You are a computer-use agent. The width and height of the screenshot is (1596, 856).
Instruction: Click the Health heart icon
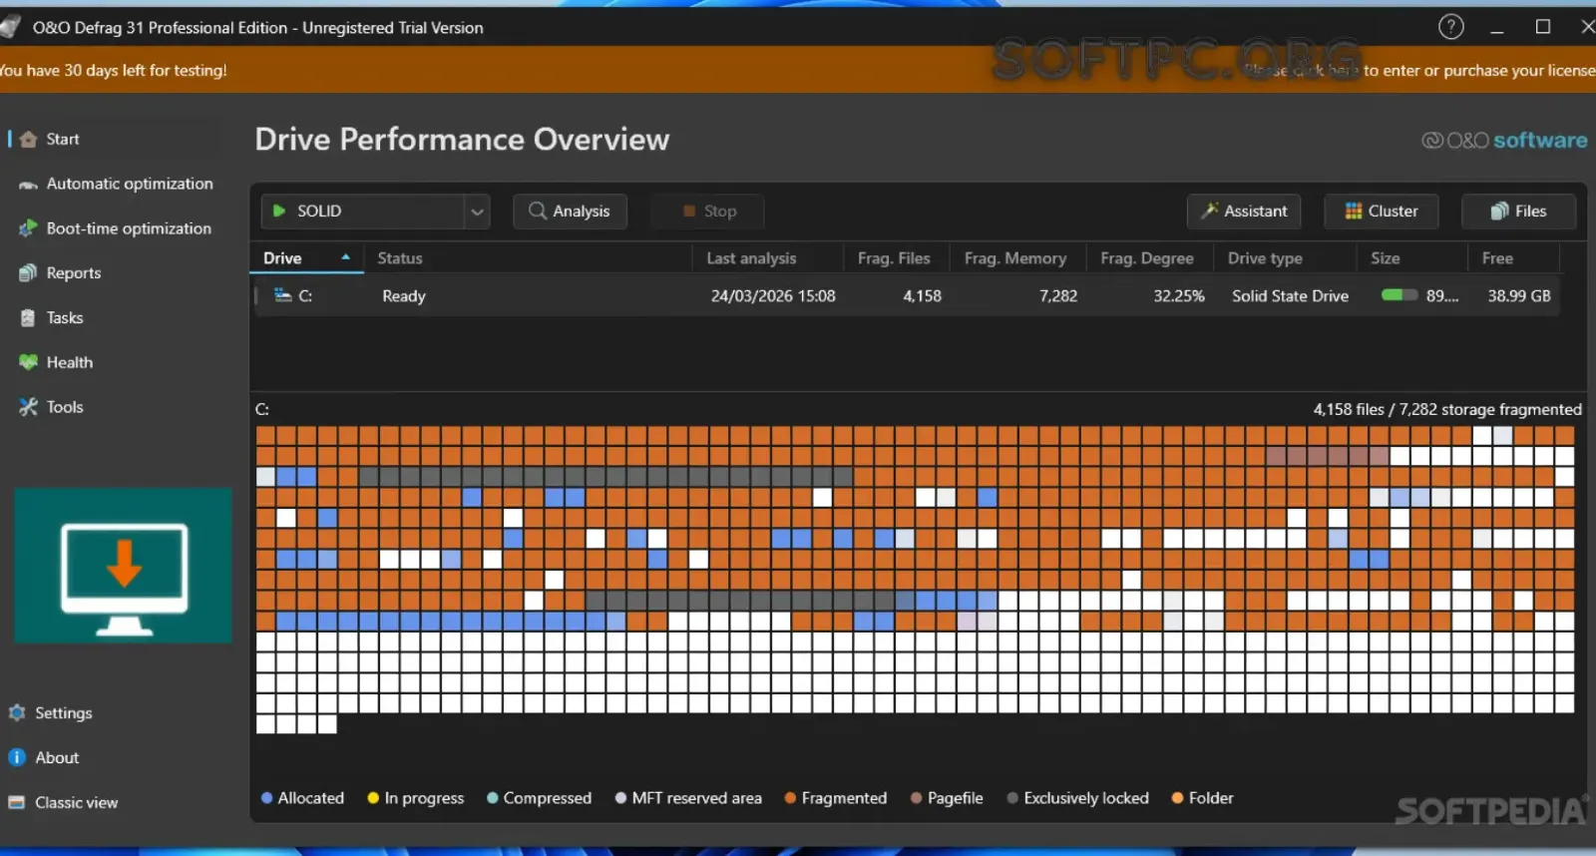click(x=28, y=362)
